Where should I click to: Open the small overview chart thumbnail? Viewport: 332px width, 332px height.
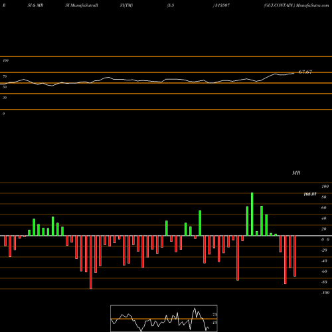[164, 318]
